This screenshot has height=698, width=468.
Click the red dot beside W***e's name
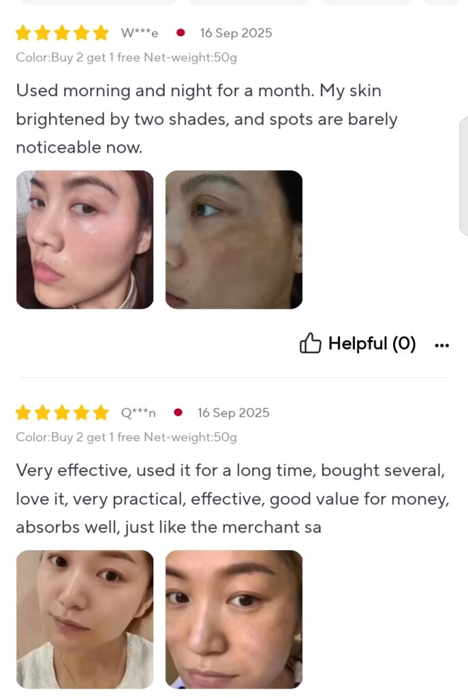point(181,33)
